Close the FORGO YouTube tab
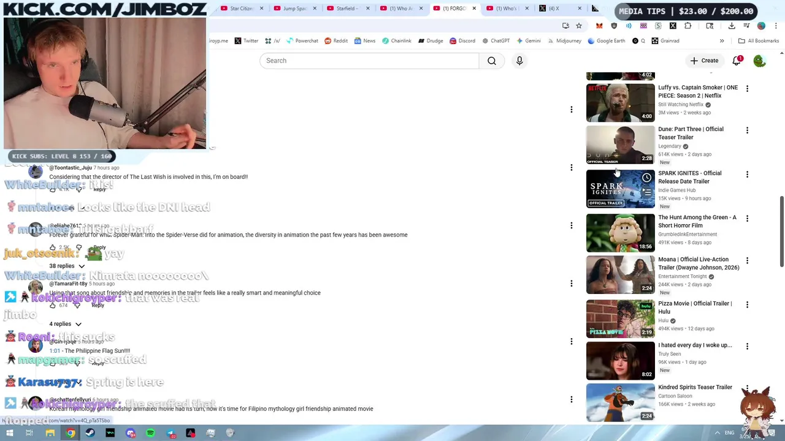This screenshot has height=441, width=785. 474,9
